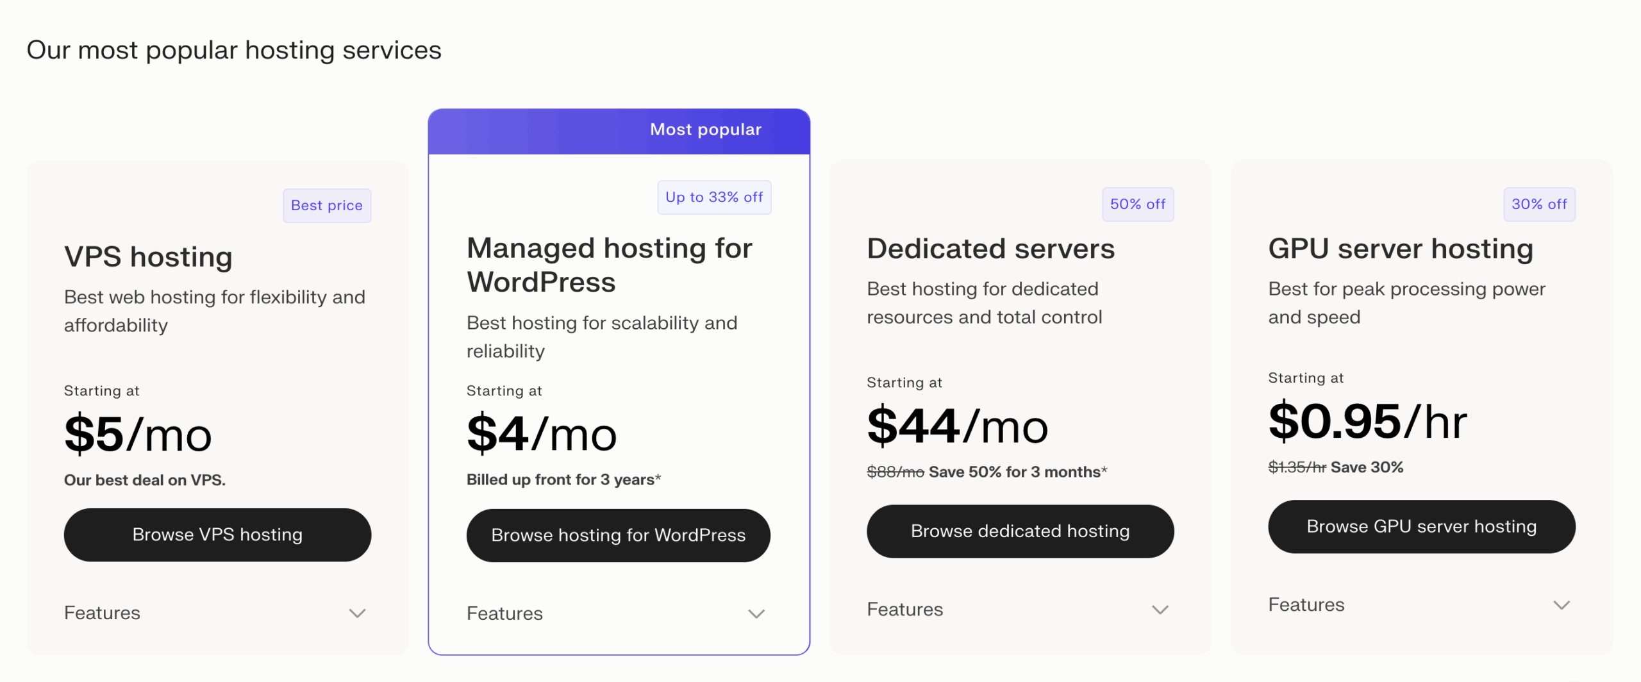Show Features chevron for GPU server hosting

(1562, 605)
